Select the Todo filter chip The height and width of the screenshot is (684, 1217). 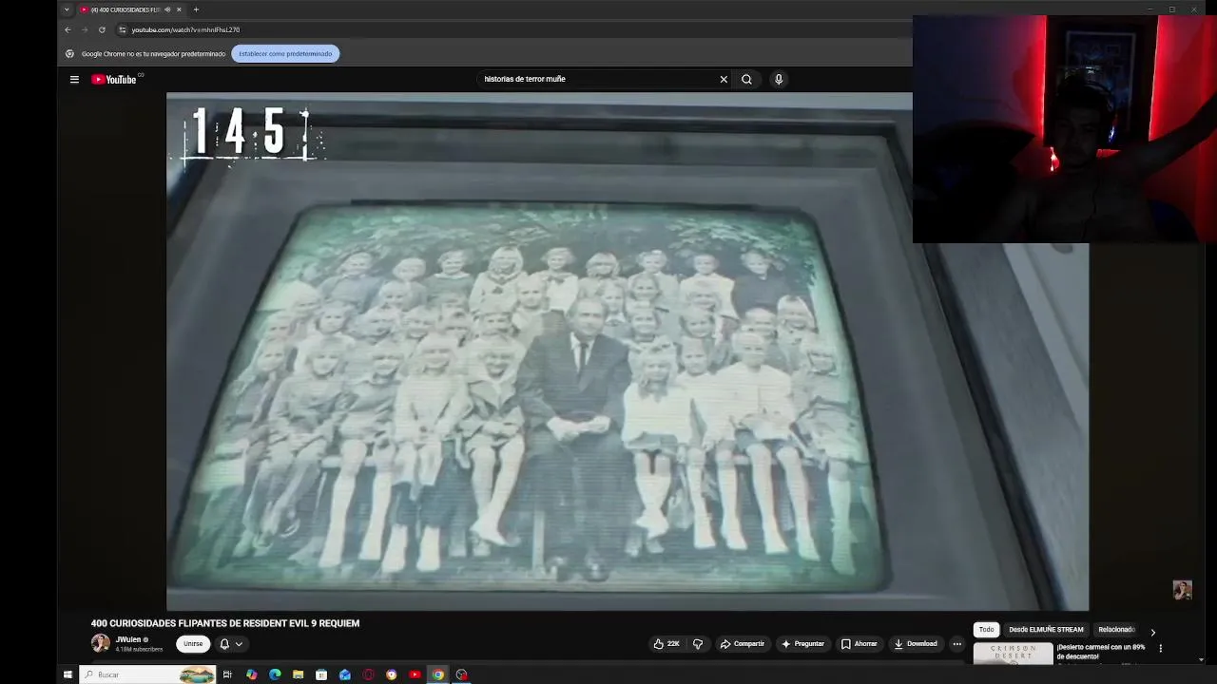tap(986, 630)
